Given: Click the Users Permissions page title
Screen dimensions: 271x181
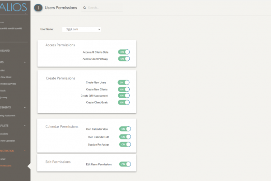Looking at the screenshot, I should tap(61, 8).
